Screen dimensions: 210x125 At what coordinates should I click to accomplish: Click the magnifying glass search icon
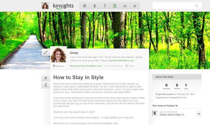(197, 6)
